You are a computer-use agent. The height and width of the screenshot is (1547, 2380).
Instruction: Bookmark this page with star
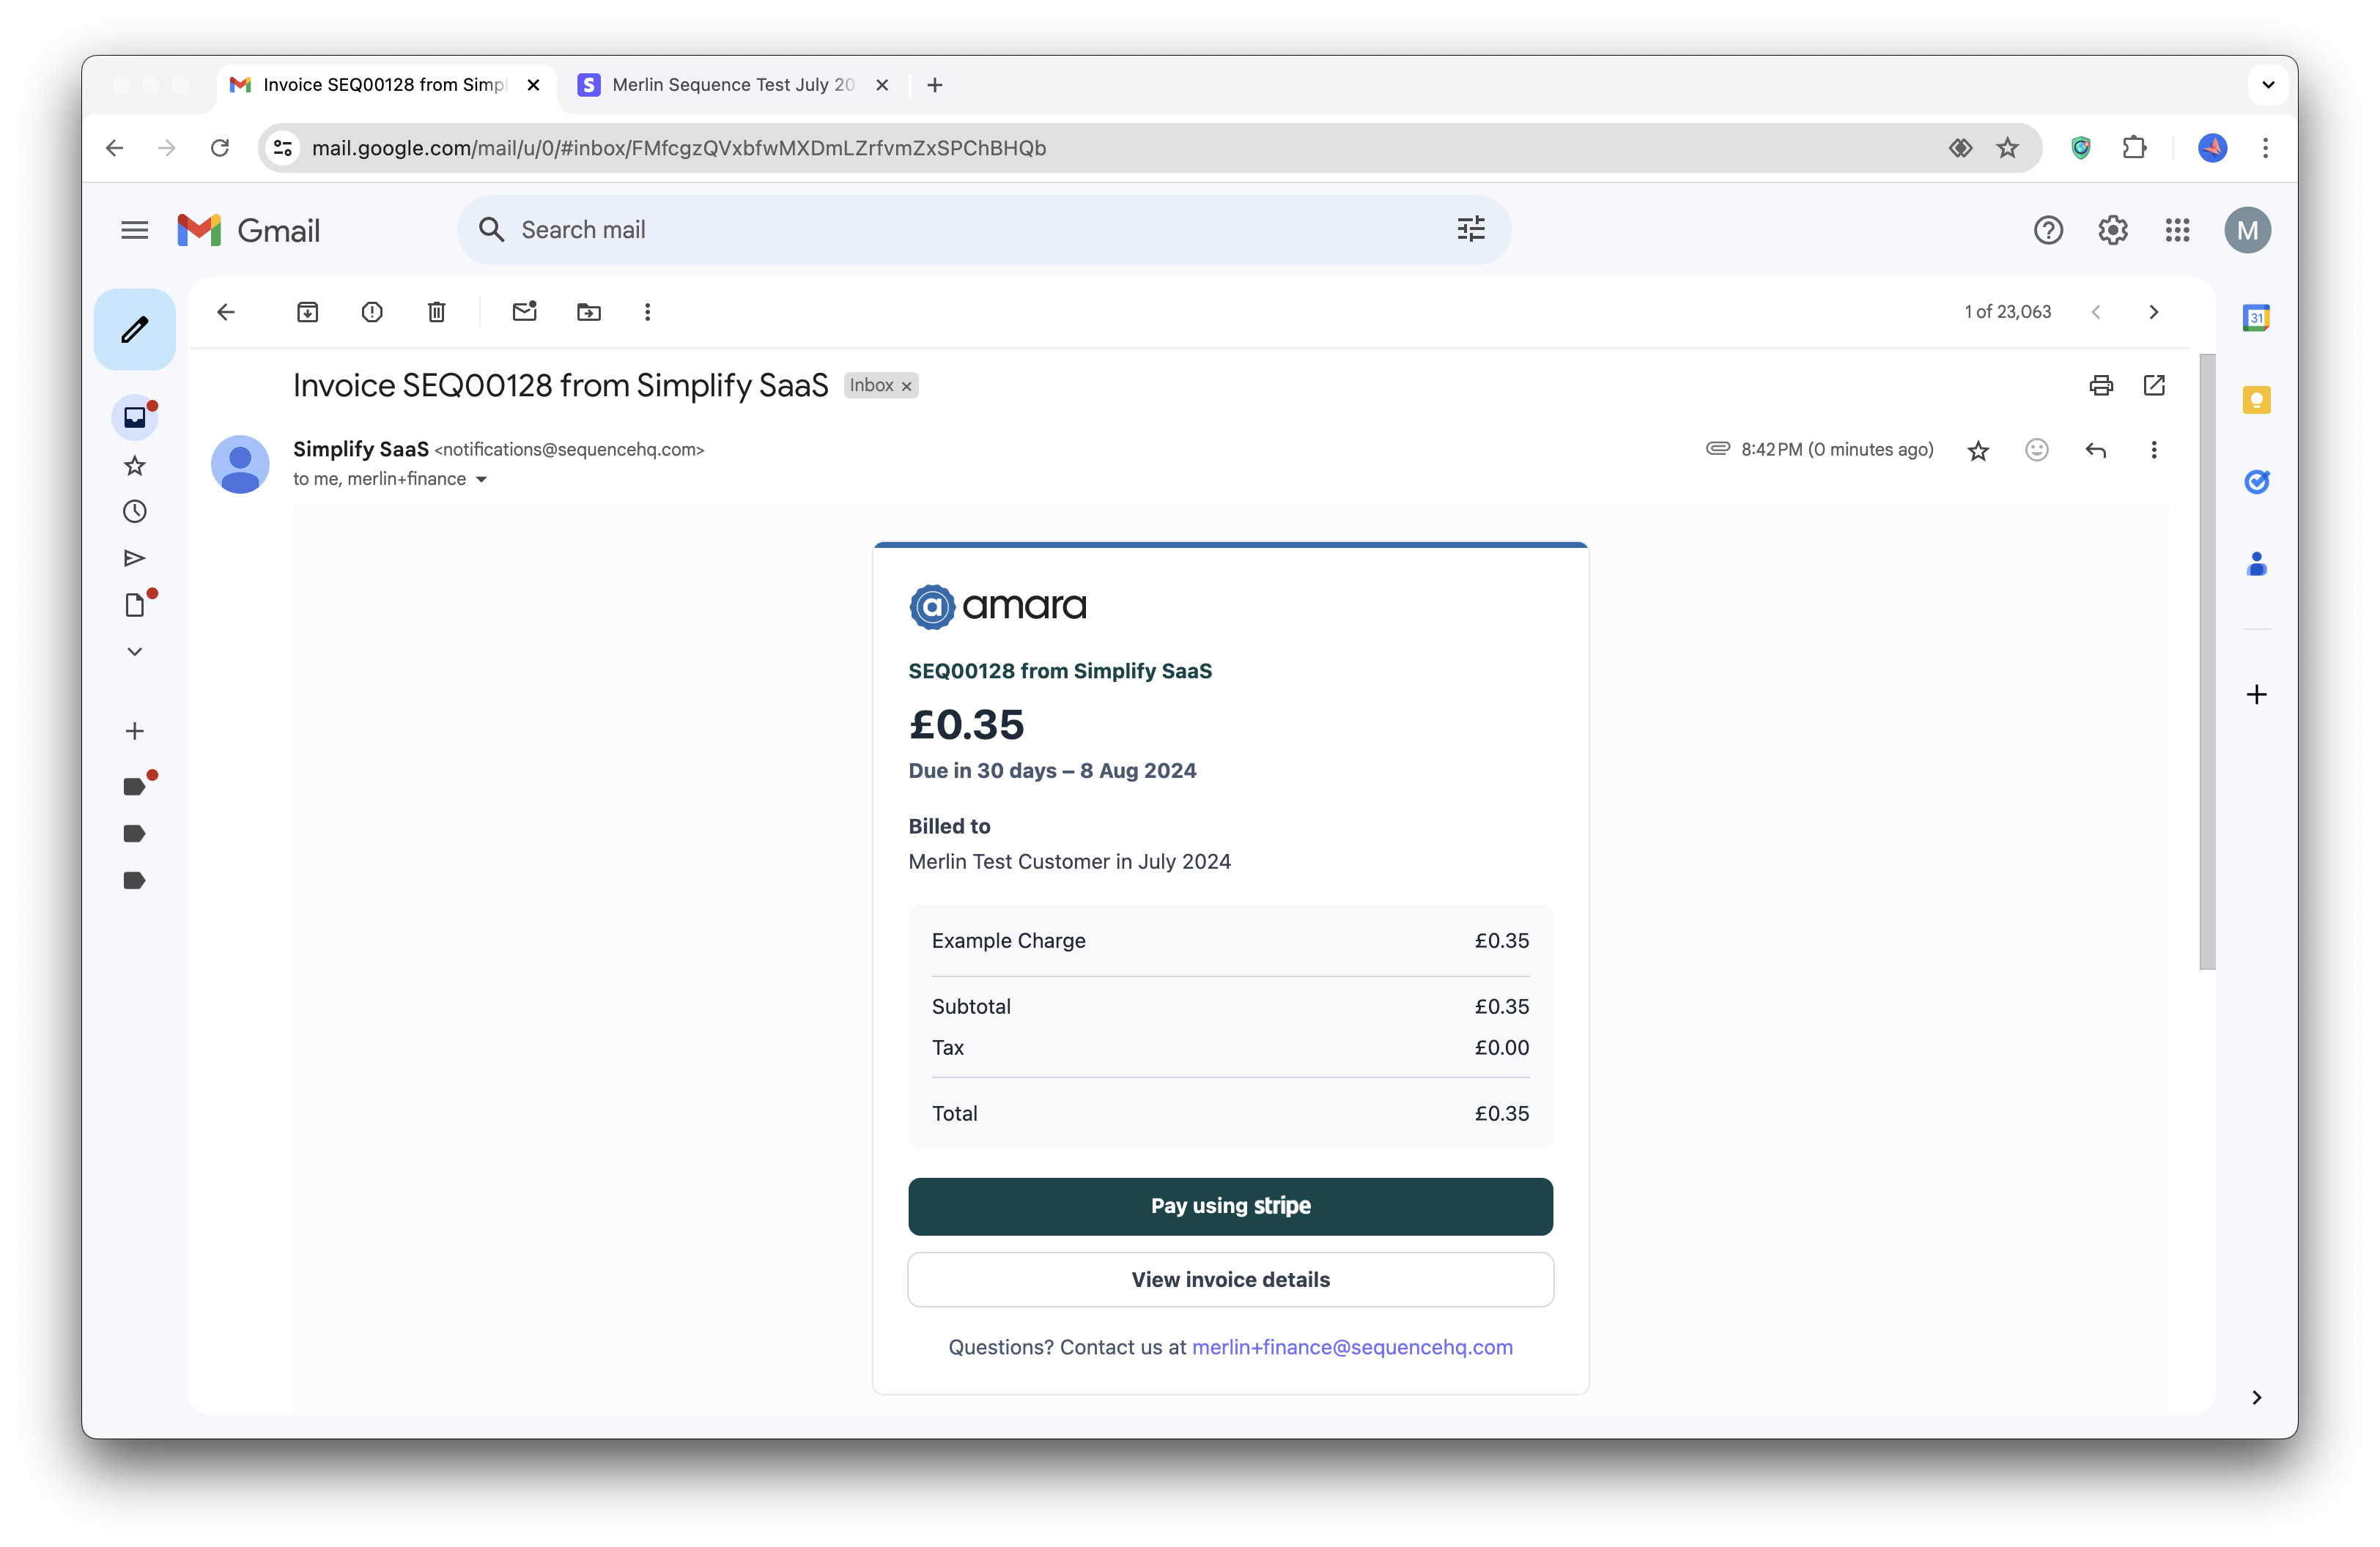pos(2007,148)
